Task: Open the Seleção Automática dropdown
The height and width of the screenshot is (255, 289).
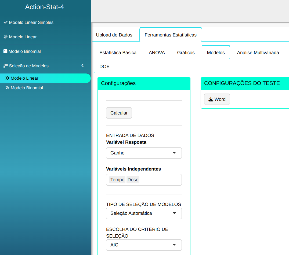Action: [x=144, y=213]
